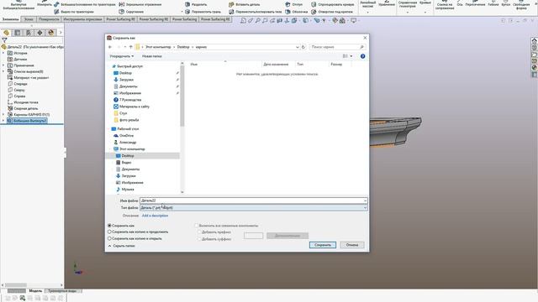
Task: Expand the История node in feature tree
Action: click(x=3, y=53)
